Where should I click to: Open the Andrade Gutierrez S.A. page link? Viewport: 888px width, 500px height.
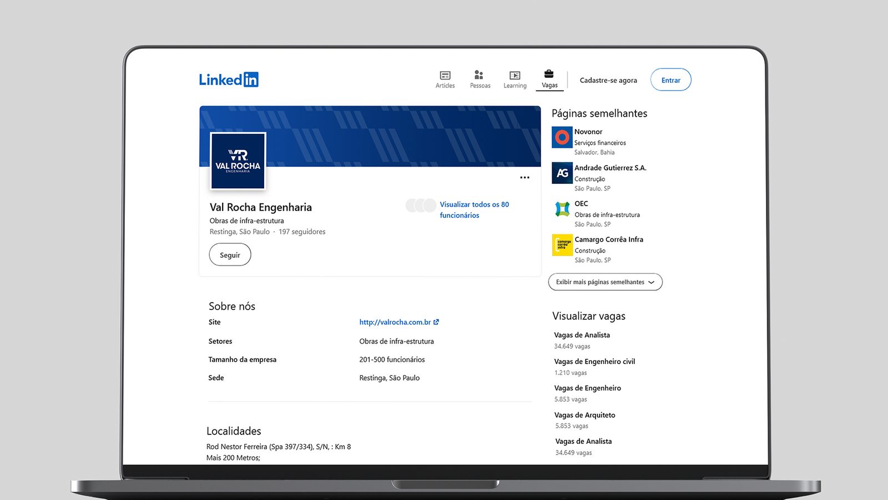[610, 168]
